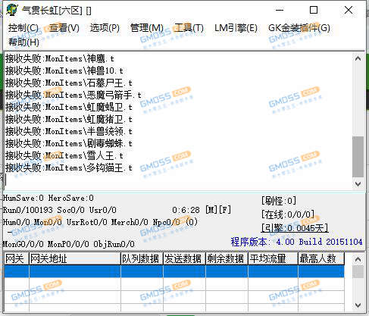Screen dimensions: 369x316
Task: Click the 最高人数 column header
Action: tap(321, 258)
